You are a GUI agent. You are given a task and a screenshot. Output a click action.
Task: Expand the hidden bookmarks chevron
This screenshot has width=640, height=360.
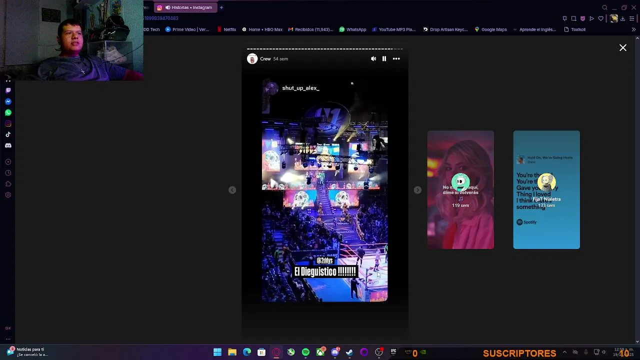633,29
